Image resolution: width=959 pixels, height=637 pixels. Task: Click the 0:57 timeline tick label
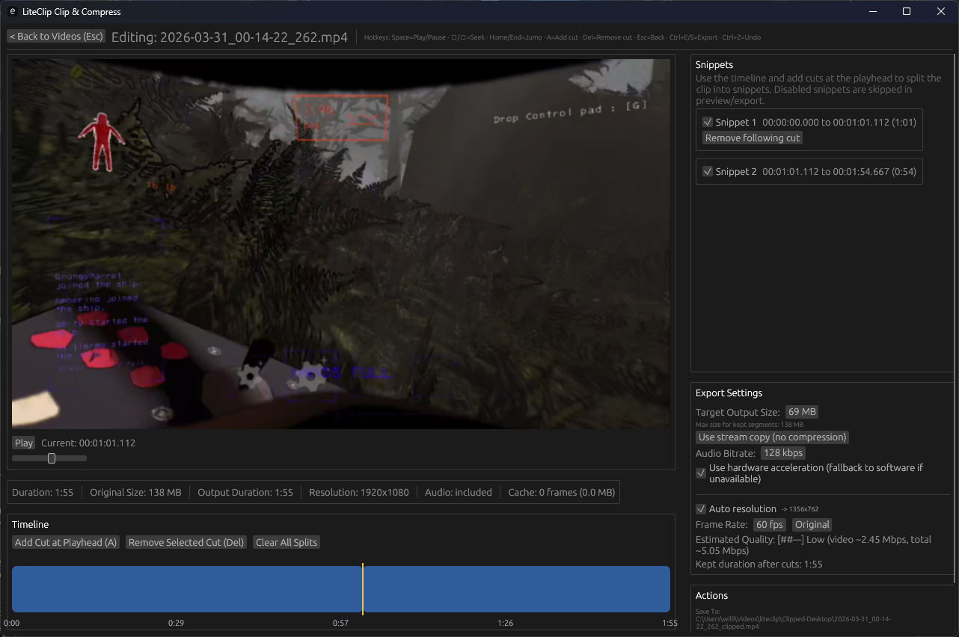coord(340,623)
